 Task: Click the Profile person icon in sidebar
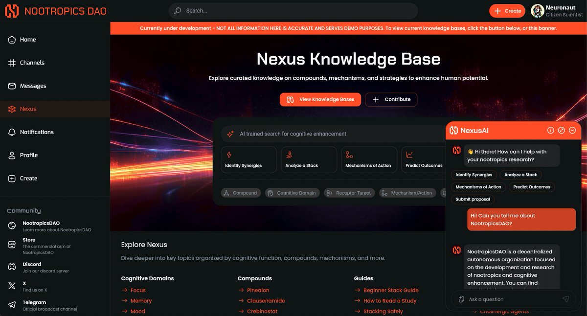pyautogui.click(x=12, y=155)
